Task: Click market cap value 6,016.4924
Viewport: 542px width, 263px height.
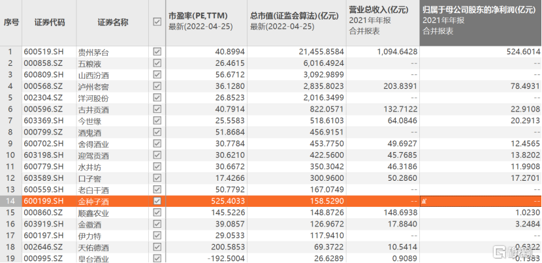Action: click(x=324, y=63)
